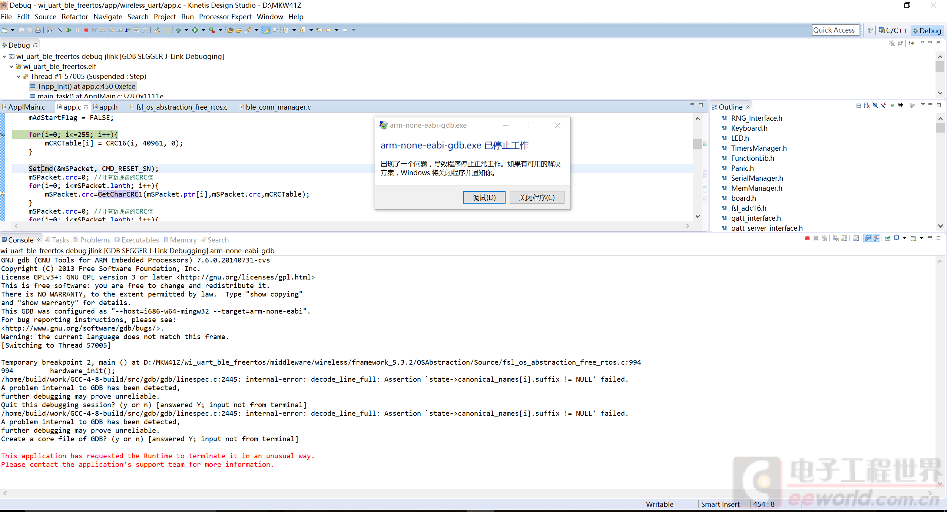Open the Open Console dropdown arrow
947x512 pixels.
(x=921, y=238)
